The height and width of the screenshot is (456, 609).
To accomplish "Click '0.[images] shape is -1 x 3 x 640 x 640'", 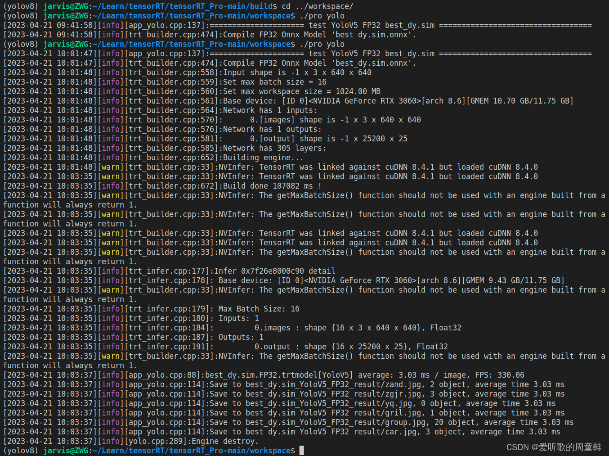I will pyautogui.click(x=336, y=120).
